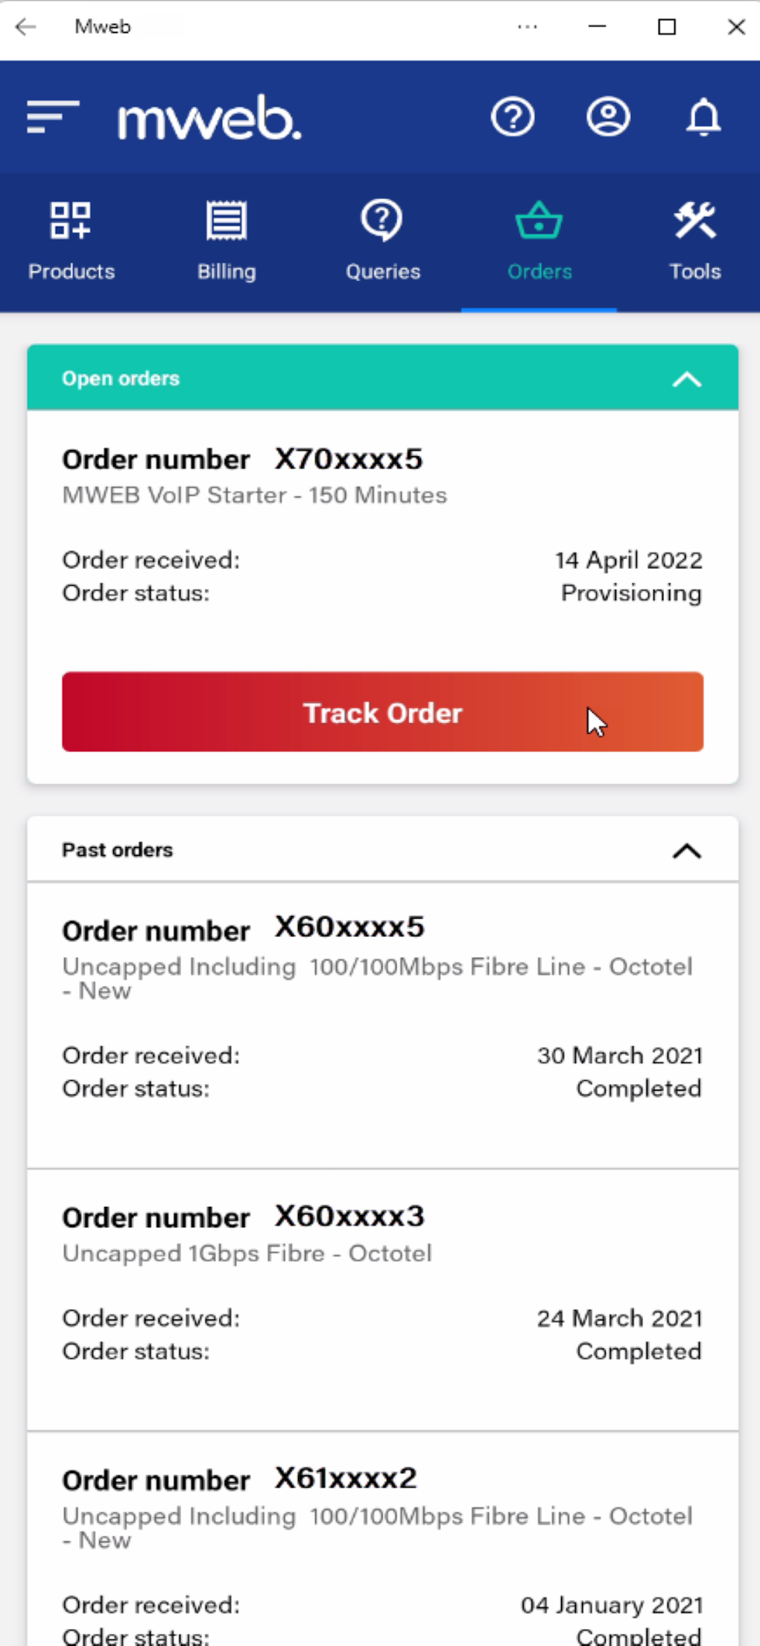Maximize the Mweb window
Screen dimensions: 760x1646
coord(667,27)
